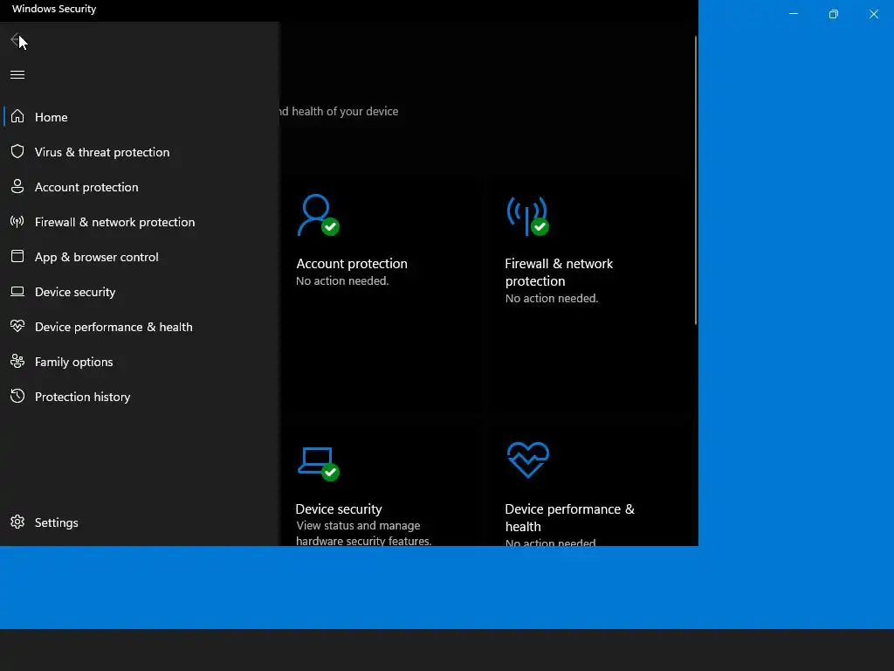Open the Account protection tile title
Screen dimensions: 894x671
[x=352, y=264]
